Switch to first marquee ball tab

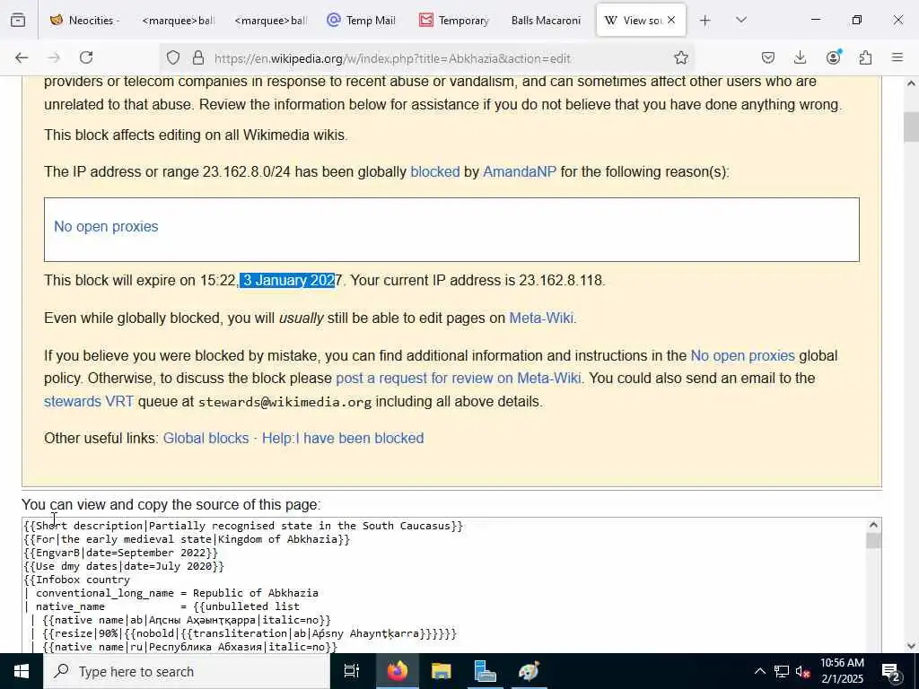coord(179,21)
